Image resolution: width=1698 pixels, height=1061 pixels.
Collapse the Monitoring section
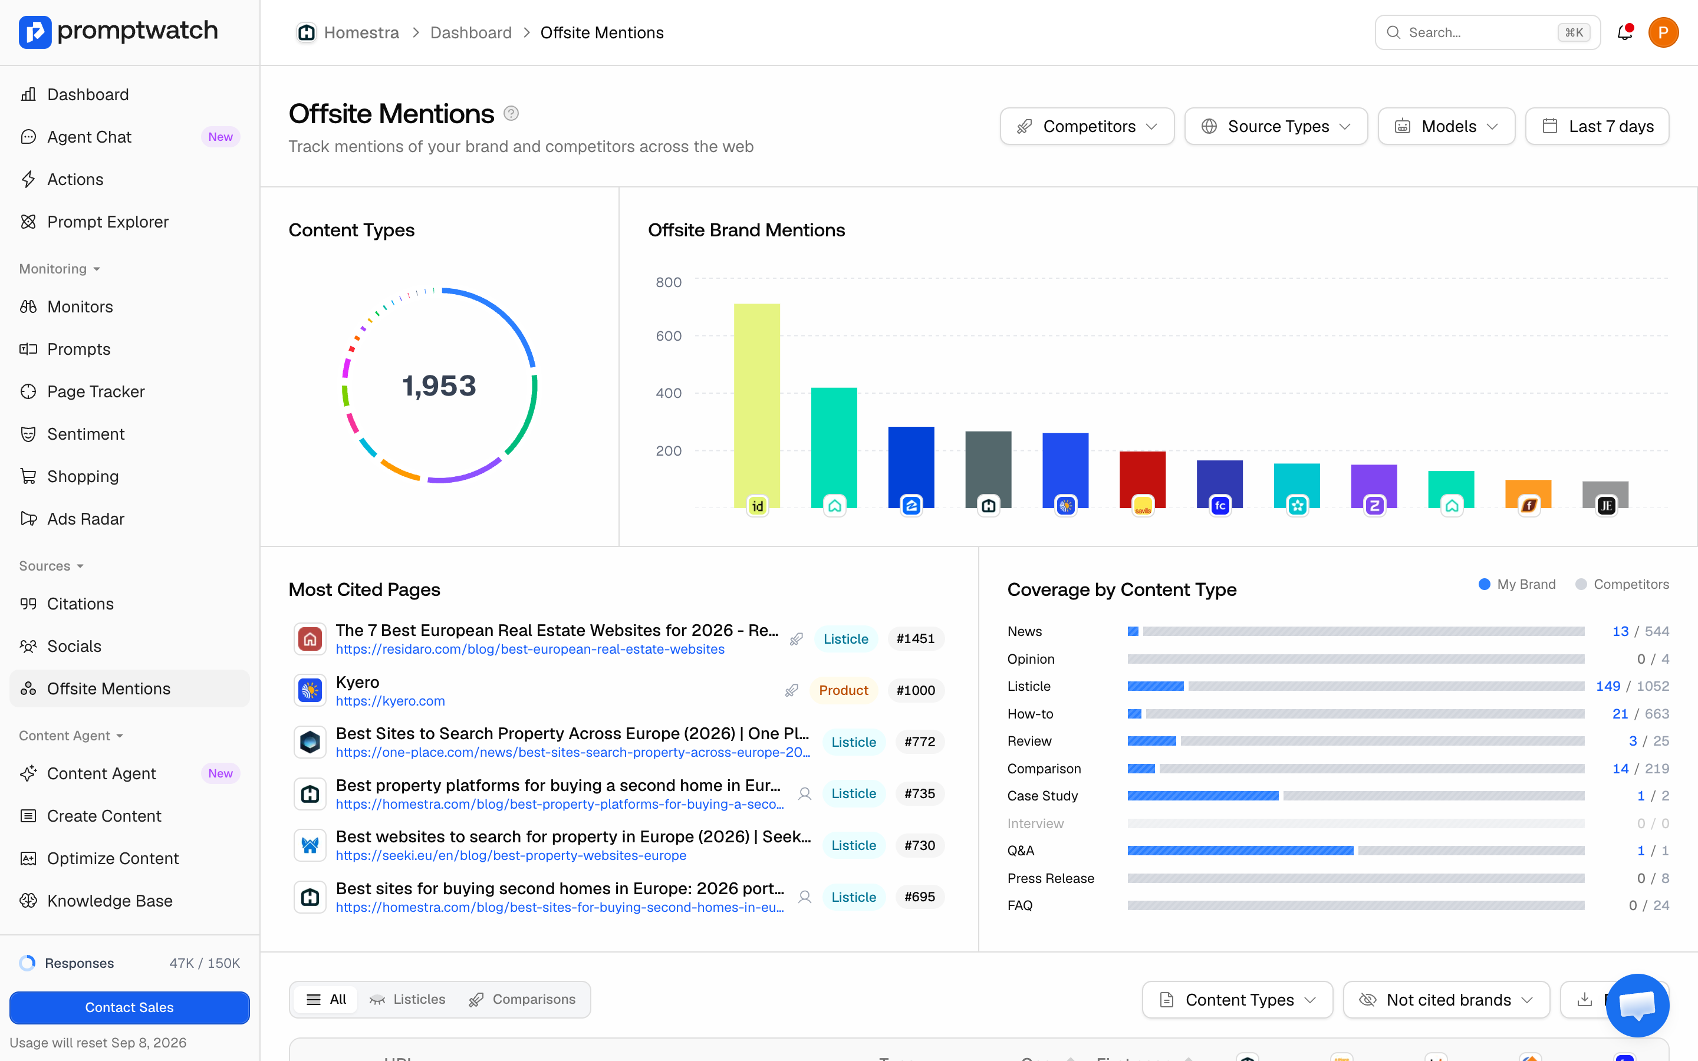pyautogui.click(x=60, y=269)
